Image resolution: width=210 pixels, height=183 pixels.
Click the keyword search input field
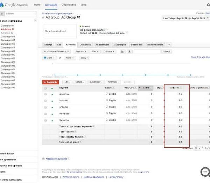(147, 51)
